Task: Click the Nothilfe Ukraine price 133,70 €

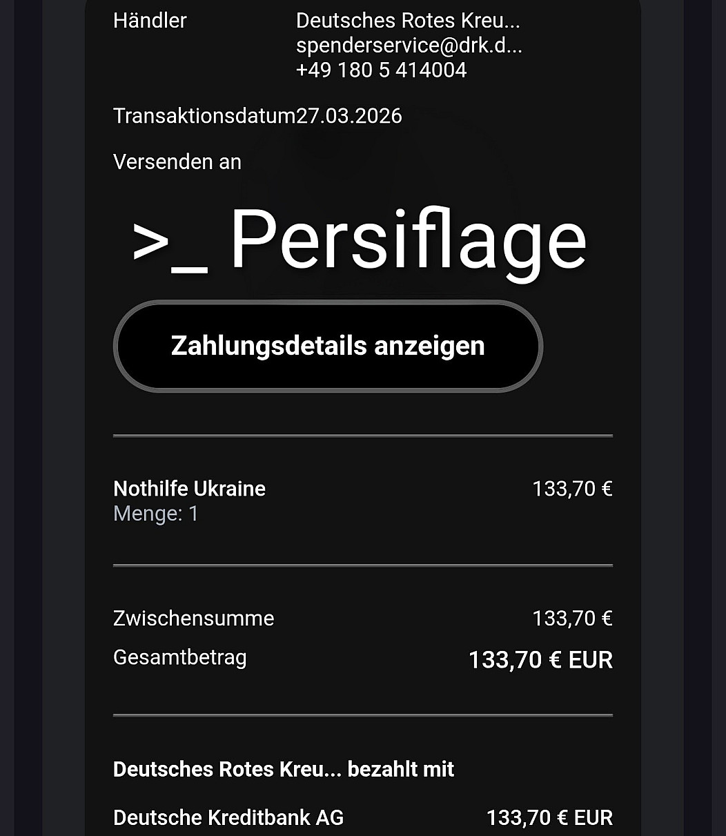Action: (x=572, y=489)
